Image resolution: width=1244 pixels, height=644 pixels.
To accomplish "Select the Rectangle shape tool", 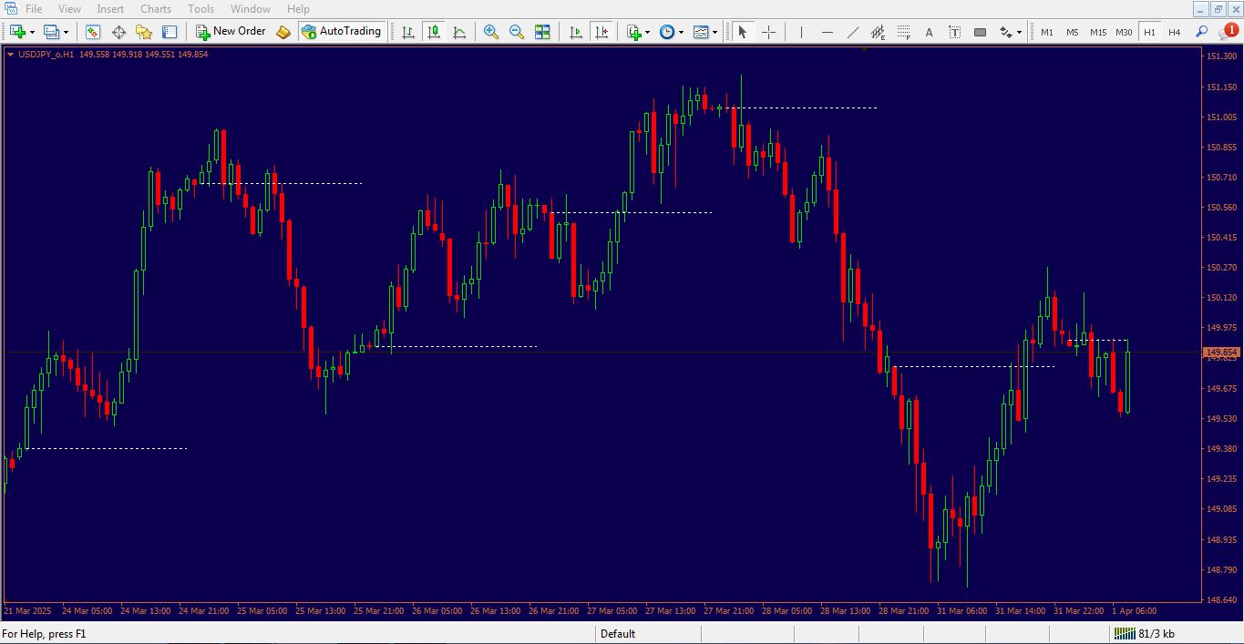I will pyautogui.click(x=980, y=32).
